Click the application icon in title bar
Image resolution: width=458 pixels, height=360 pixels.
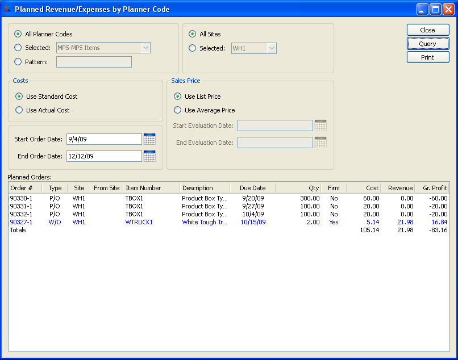click(7, 9)
